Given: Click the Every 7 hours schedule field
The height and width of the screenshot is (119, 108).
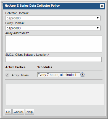Looking at the screenshot, I should coord(59,75).
